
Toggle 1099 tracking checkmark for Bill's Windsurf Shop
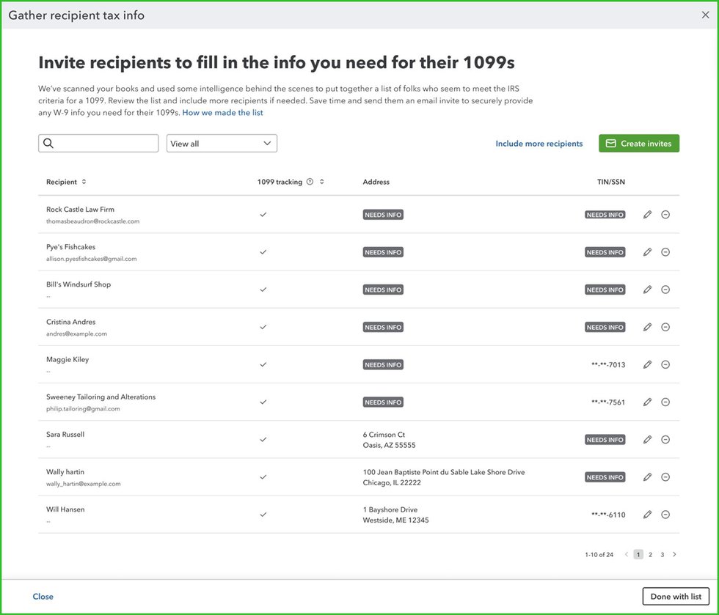pyautogui.click(x=263, y=290)
